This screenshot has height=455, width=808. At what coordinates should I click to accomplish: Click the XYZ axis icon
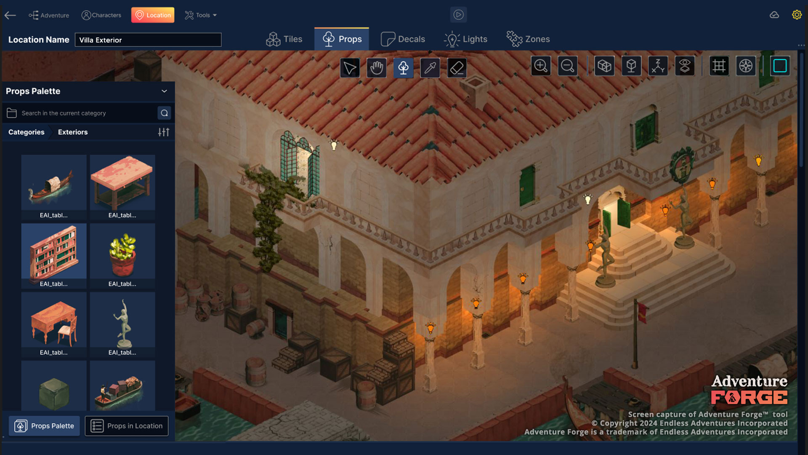[x=658, y=66]
